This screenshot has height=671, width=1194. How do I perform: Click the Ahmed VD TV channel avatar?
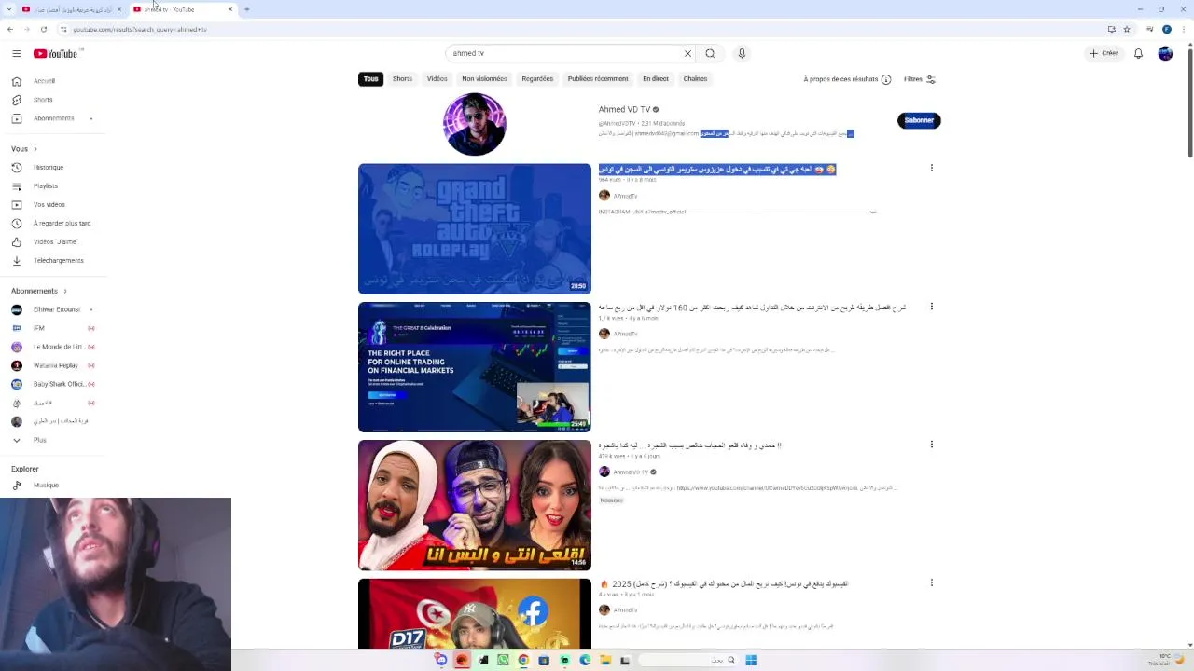(475, 124)
